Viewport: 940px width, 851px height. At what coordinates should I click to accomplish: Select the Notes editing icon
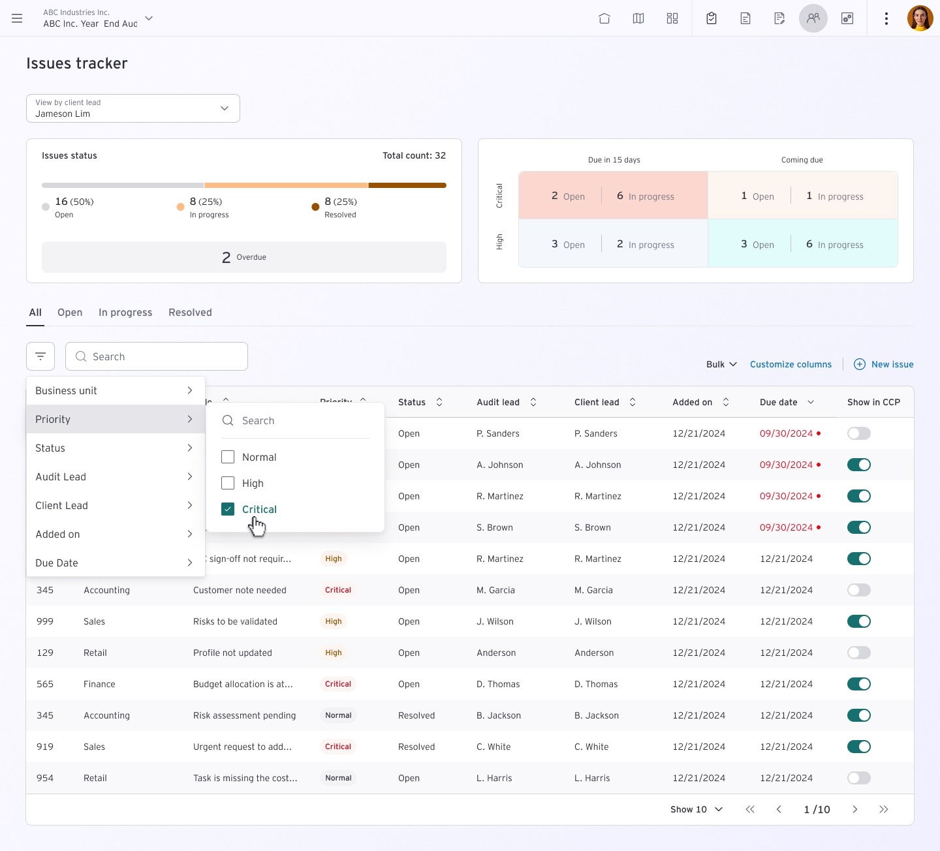[779, 18]
